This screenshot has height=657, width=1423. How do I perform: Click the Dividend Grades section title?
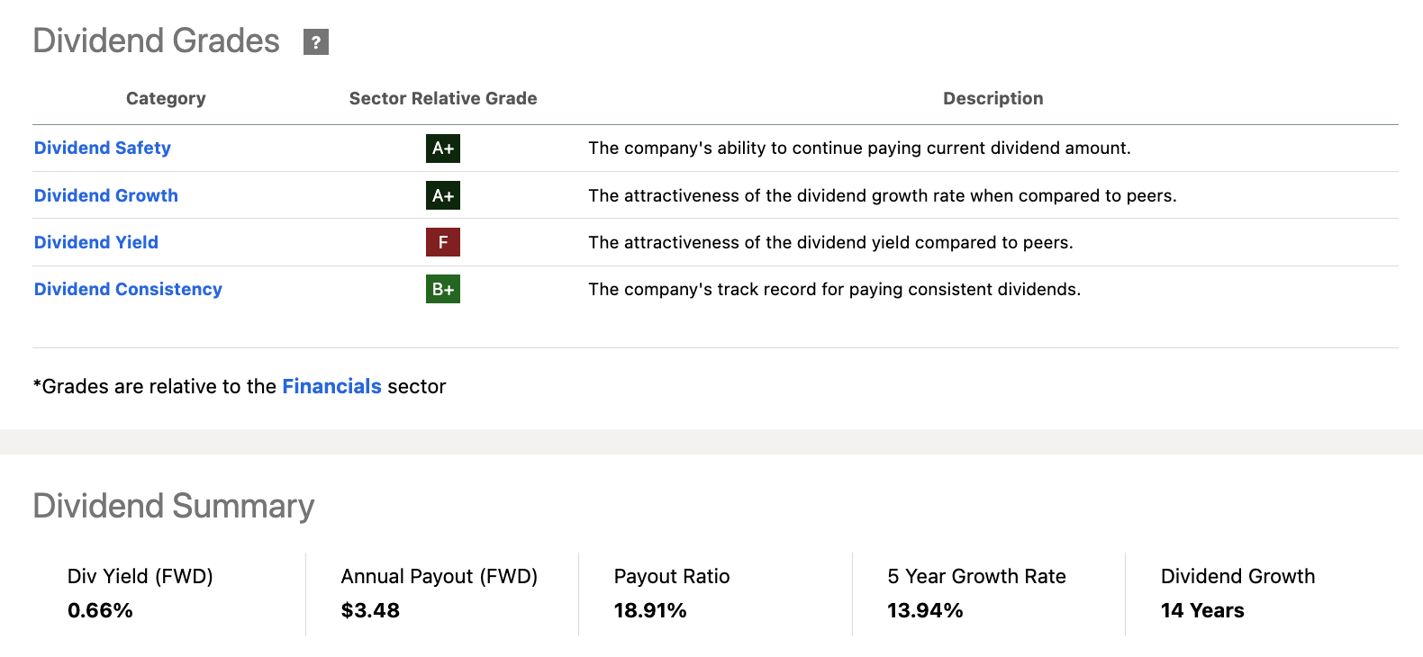(x=156, y=40)
